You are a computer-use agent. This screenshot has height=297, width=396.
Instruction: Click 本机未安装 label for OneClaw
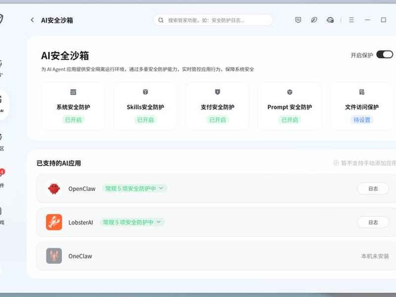(375, 256)
